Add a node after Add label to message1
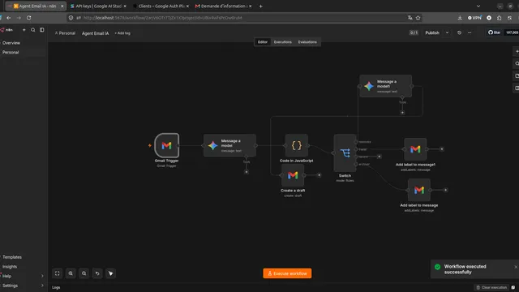 [x=441, y=149]
